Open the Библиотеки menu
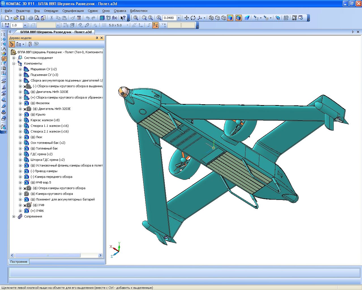This screenshot has width=362, height=290. 139,11
